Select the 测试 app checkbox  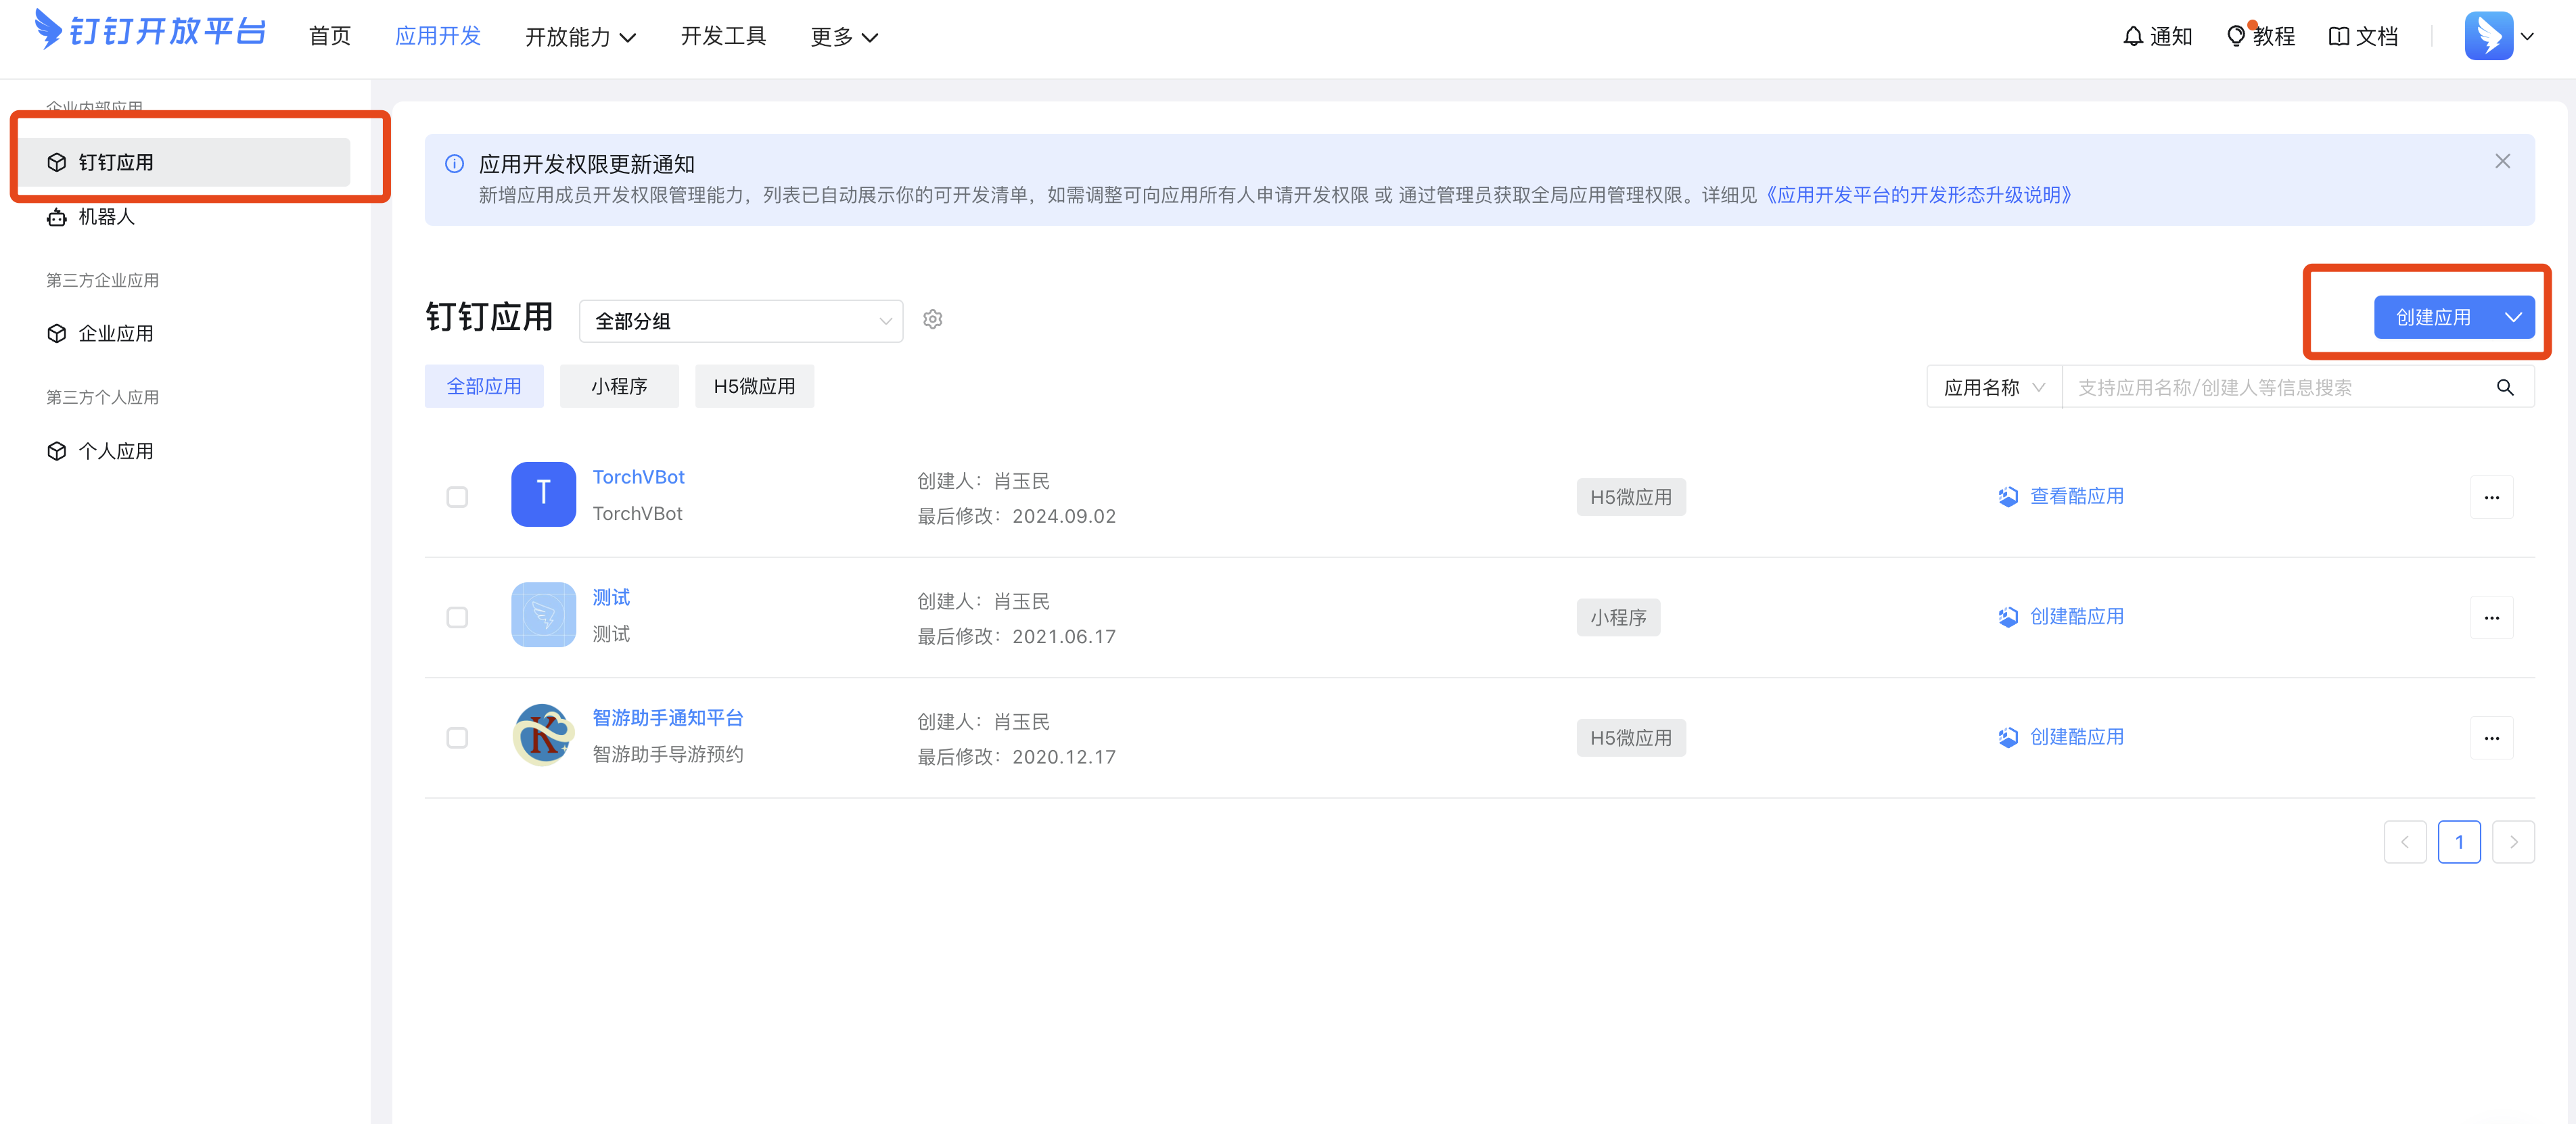[457, 617]
